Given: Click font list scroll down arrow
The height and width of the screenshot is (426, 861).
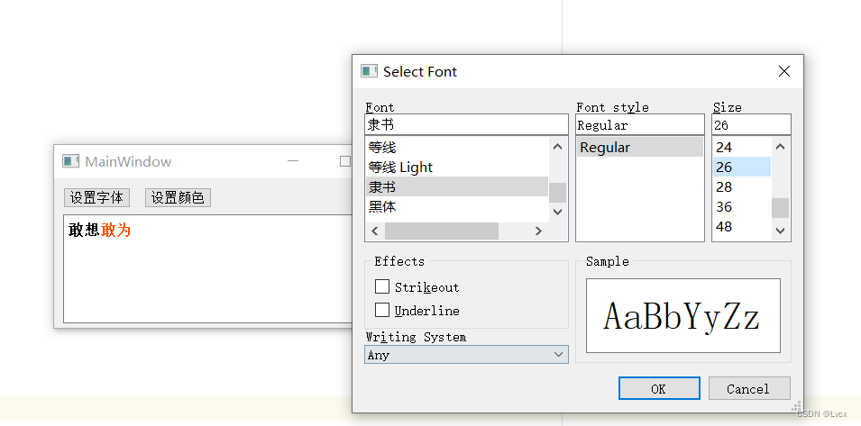Looking at the screenshot, I should pos(557,212).
